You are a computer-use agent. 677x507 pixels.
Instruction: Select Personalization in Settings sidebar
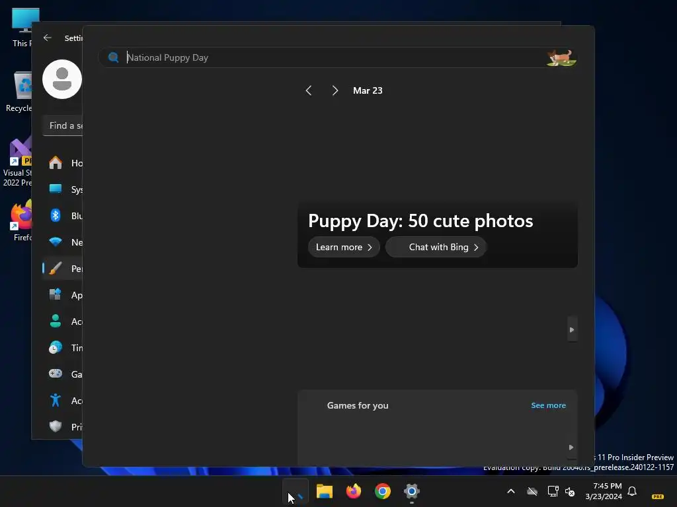(x=63, y=269)
